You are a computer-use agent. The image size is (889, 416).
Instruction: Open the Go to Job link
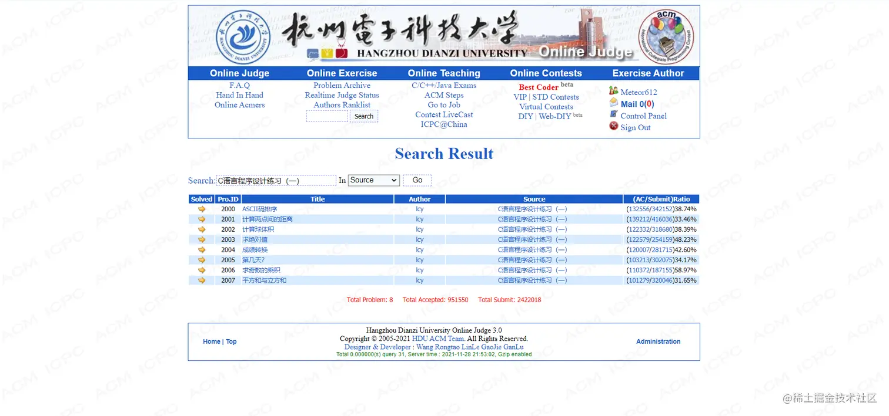click(x=444, y=105)
